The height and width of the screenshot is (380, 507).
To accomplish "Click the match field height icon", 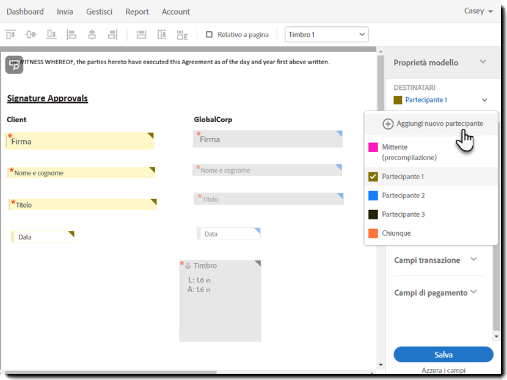I will 162,35.
